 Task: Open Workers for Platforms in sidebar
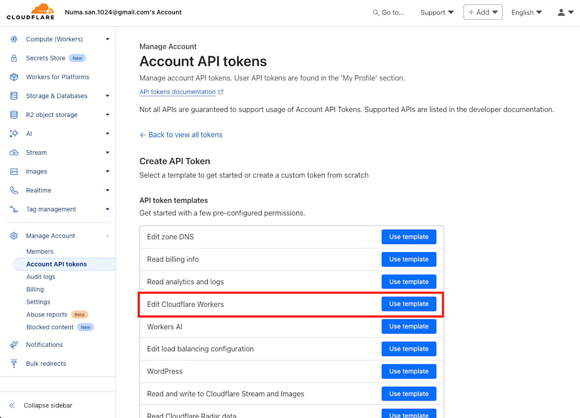click(x=58, y=77)
